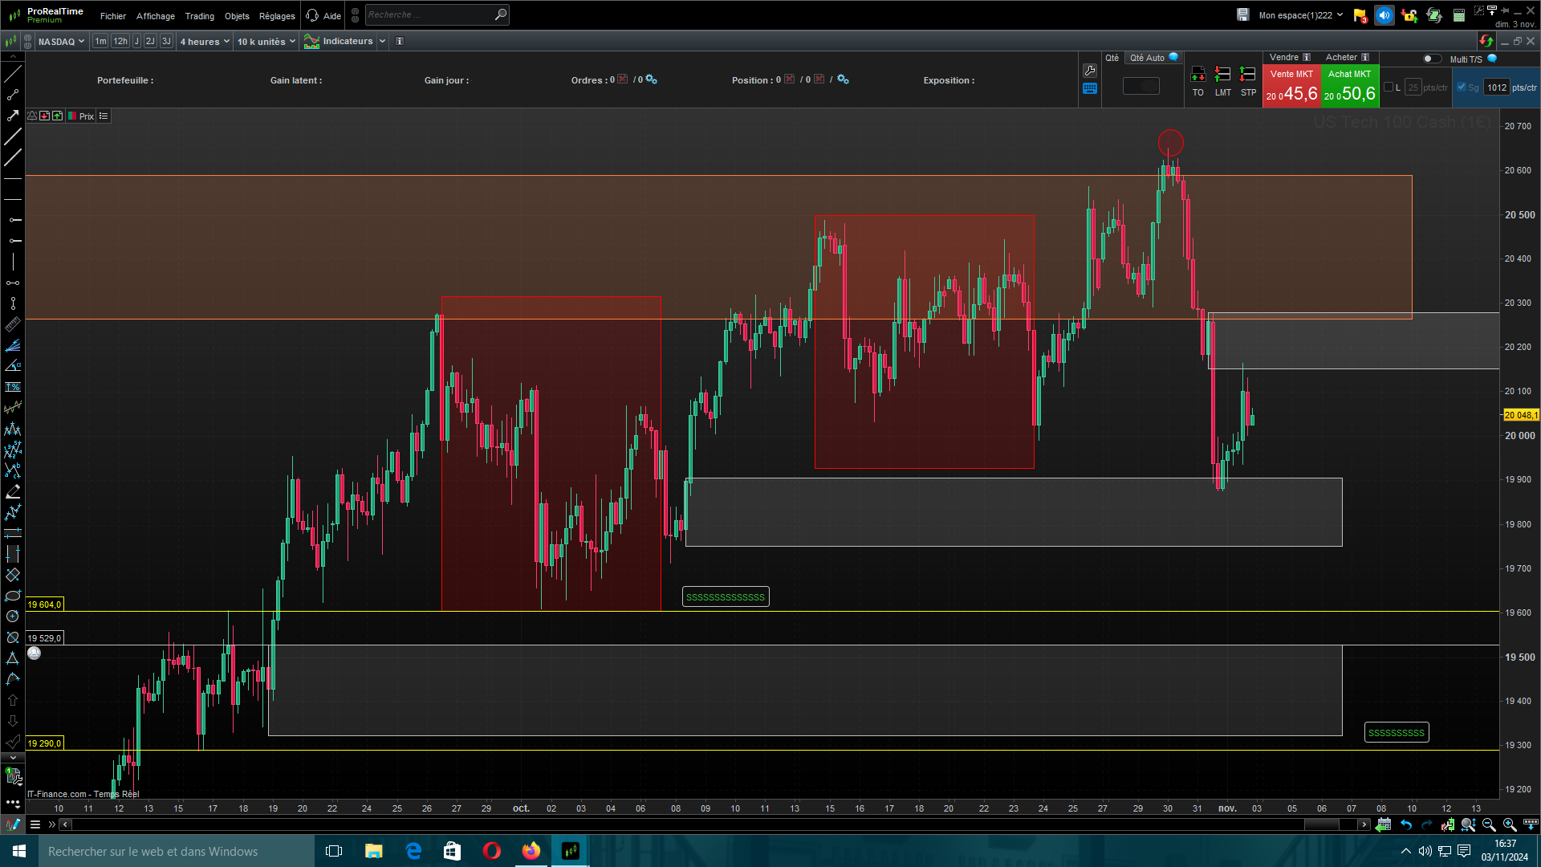Click the TO order type icon
Image resolution: width=1541 pixels, height=867 pixels.
point(1197,75)
